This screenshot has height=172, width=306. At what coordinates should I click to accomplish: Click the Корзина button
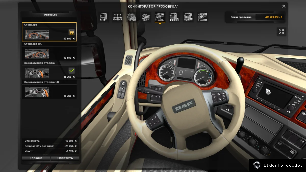[36, 158]
